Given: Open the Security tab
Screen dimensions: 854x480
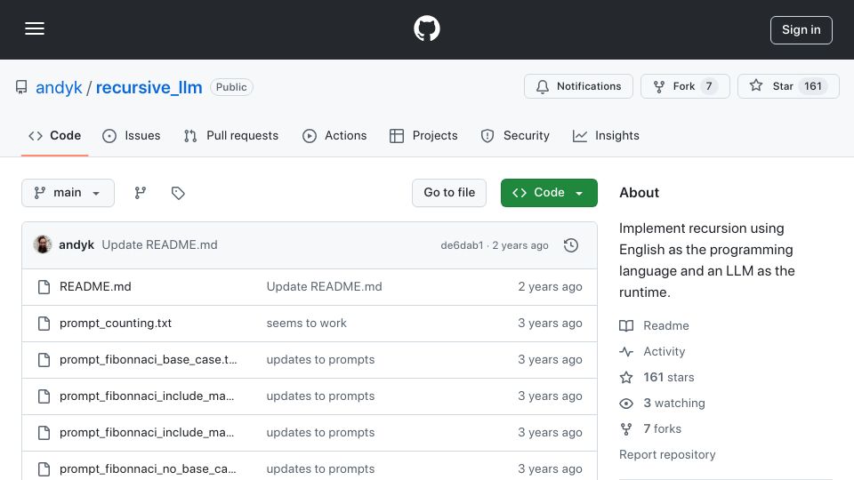Looking at the screenshot, I should pyautogui.click(x=515, y=135).
